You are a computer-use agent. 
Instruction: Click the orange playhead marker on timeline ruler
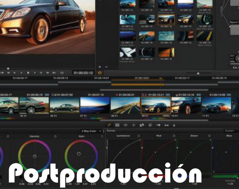click(161, 78)
